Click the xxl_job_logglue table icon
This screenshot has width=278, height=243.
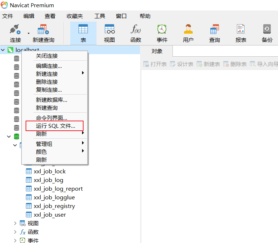[x=29, y=197]
